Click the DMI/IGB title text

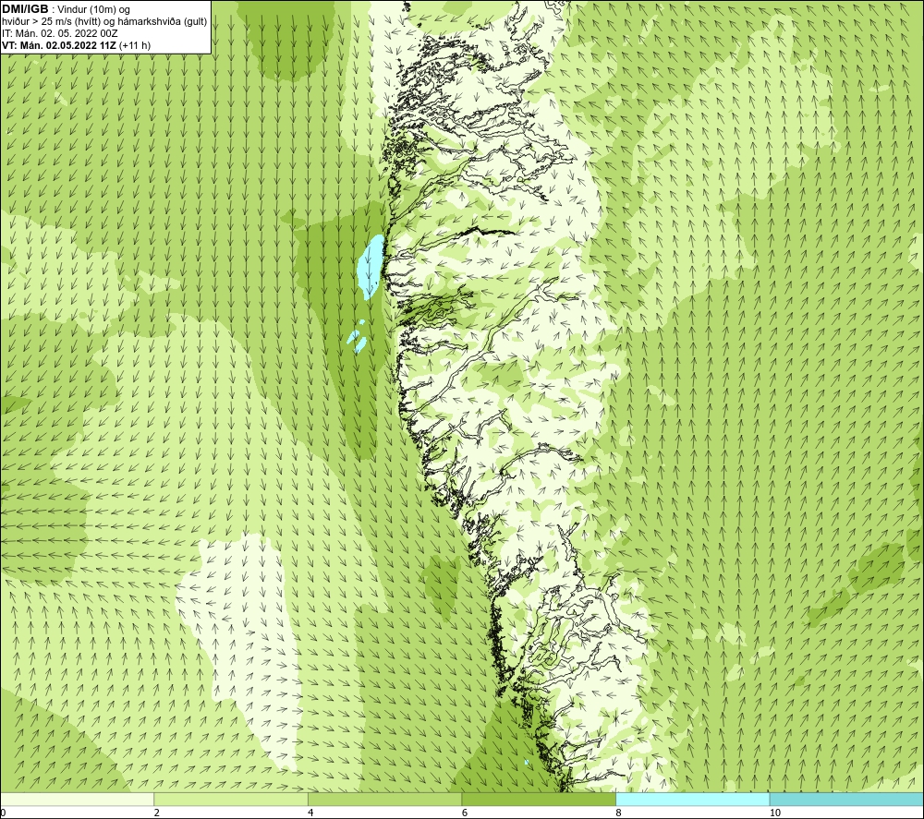[x=25, y=9]
